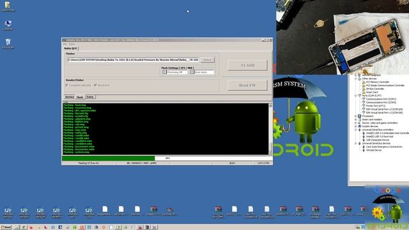409x230 pixels.
Task: Select the SM Bus Controller tree row
Action: coord(375,89)
